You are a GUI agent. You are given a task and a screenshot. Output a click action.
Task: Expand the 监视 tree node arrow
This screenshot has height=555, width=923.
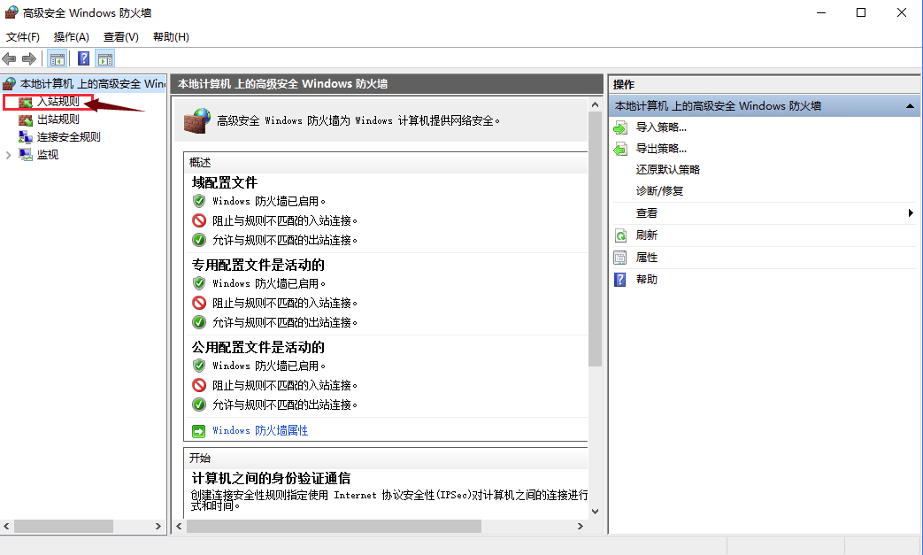pyautogui.click(x=9, y=155)
